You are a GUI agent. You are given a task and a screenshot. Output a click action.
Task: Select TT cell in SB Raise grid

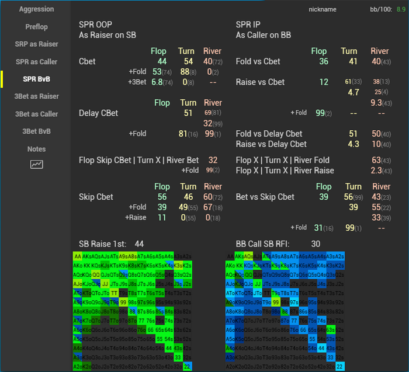pos(115,293)
